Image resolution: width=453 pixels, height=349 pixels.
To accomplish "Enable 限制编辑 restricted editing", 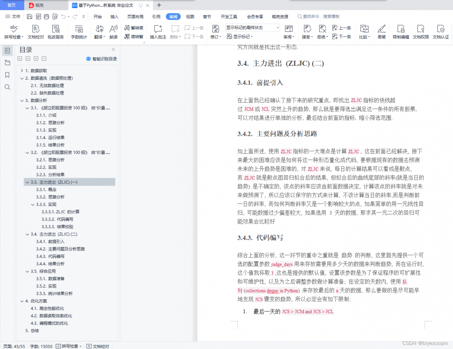I will click(x=401, y=31).
